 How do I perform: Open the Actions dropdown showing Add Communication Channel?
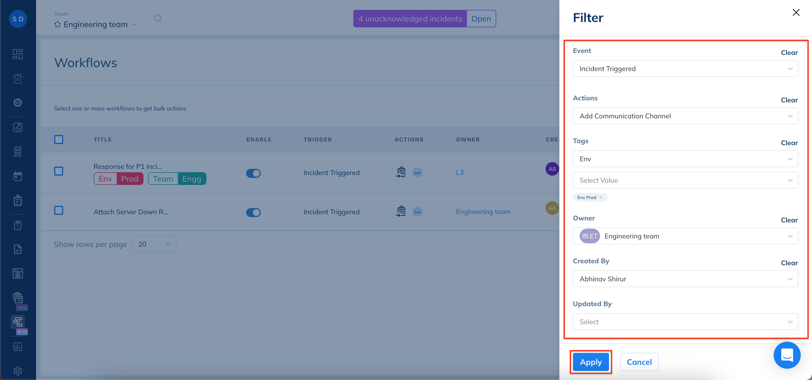pos(685,116)
